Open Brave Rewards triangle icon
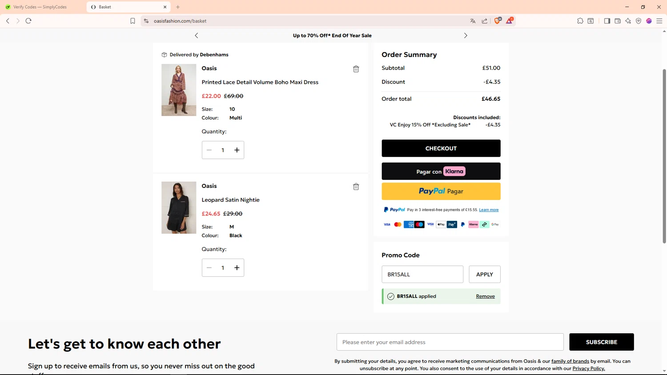 point(510,20)
